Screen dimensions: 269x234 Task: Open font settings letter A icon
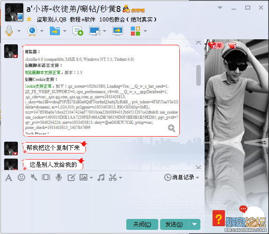pos(9,177)
